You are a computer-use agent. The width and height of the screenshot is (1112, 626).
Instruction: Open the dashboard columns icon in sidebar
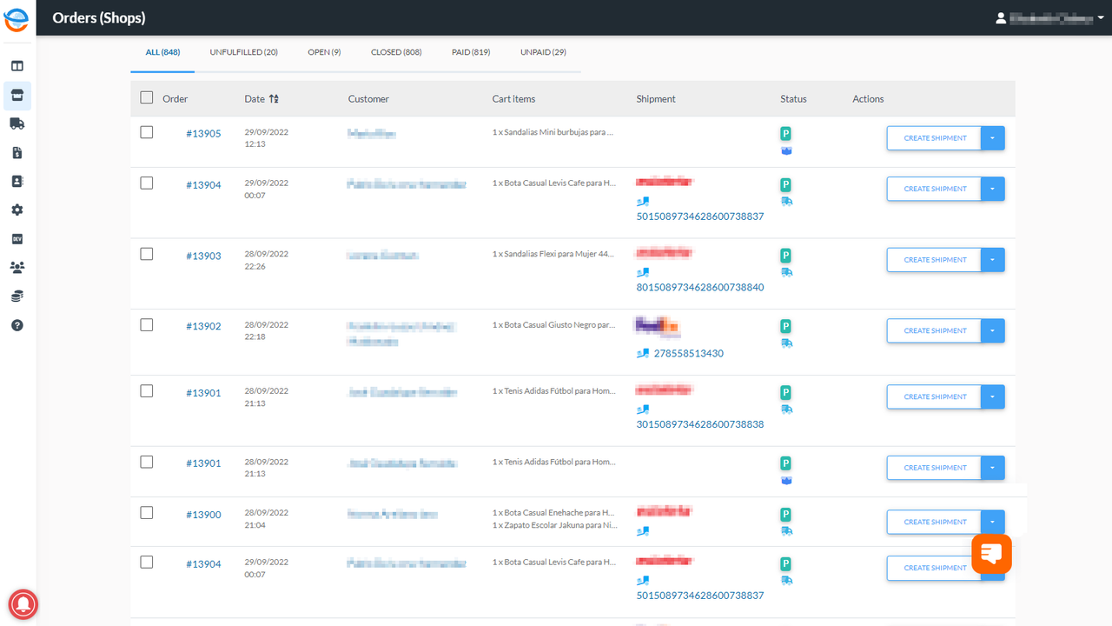[17, 66]
